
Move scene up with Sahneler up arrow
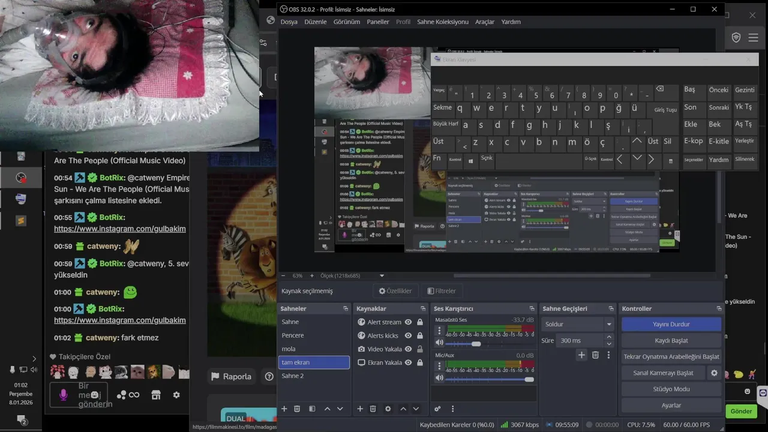[327, 409]
